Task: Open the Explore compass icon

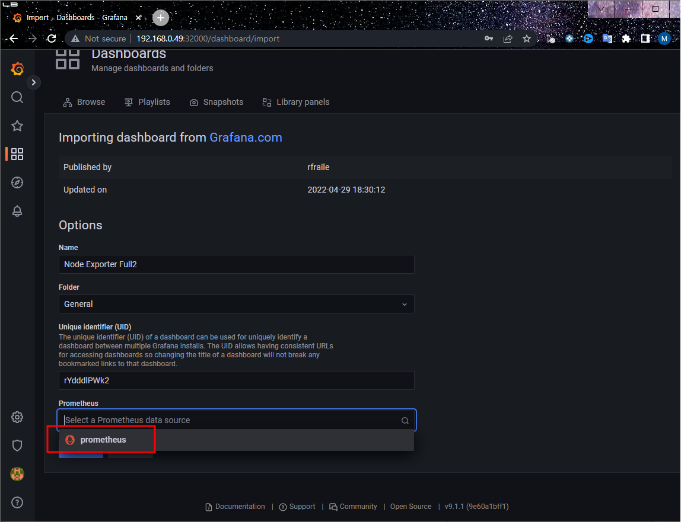Action: (x=17, y=182)
